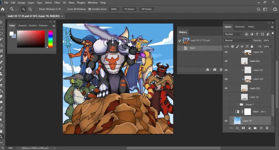Enable Zoom All Windows checkbox
Viewport: 279px width, 150px height.
(x=65, y=9)
